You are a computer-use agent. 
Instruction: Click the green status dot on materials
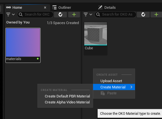[x=38, y=59]
